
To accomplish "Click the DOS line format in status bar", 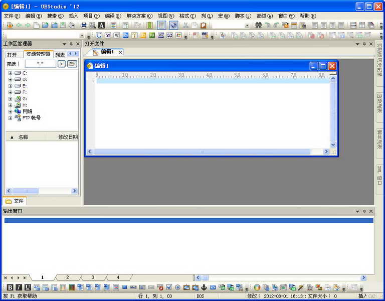I will click(x=201, y=296).
